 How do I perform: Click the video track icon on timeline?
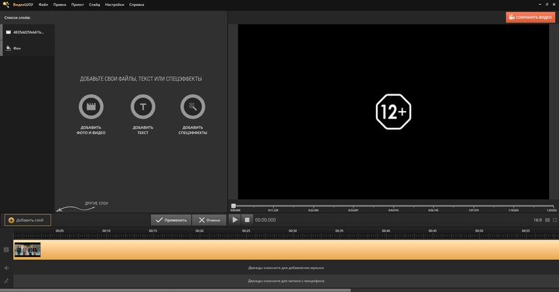6,249
